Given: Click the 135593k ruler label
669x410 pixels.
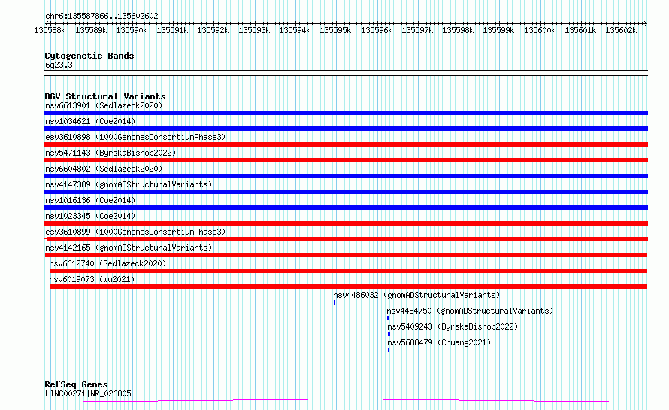Looking at the screenshot, I should pos(254,30).
